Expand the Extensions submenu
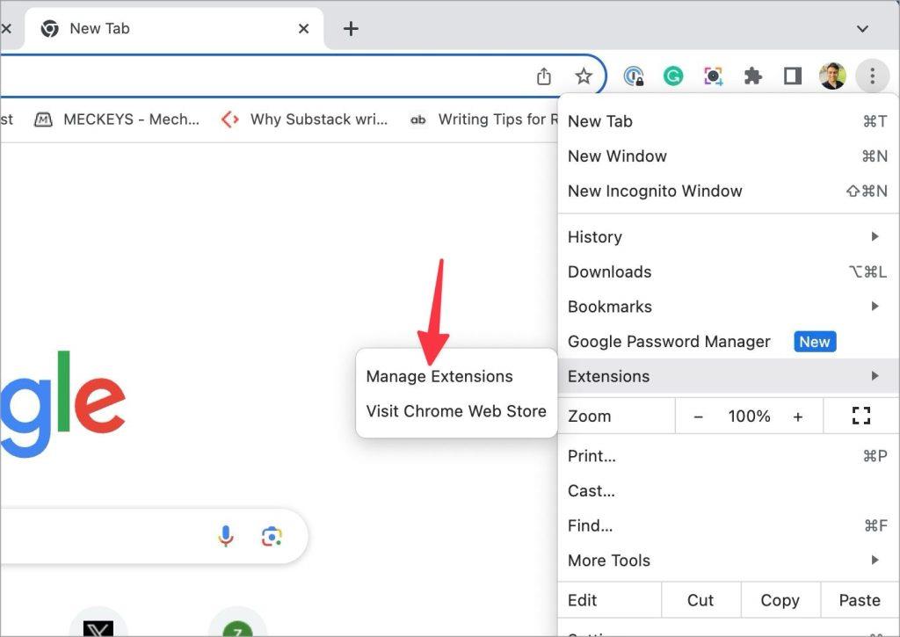Image resolution: width=900 pixels, height=637 pixels. [x=728, y=376]
